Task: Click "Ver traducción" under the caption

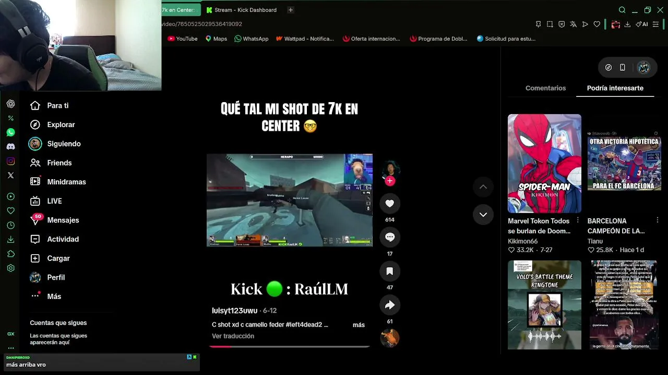Action: [x=233, y=336]
